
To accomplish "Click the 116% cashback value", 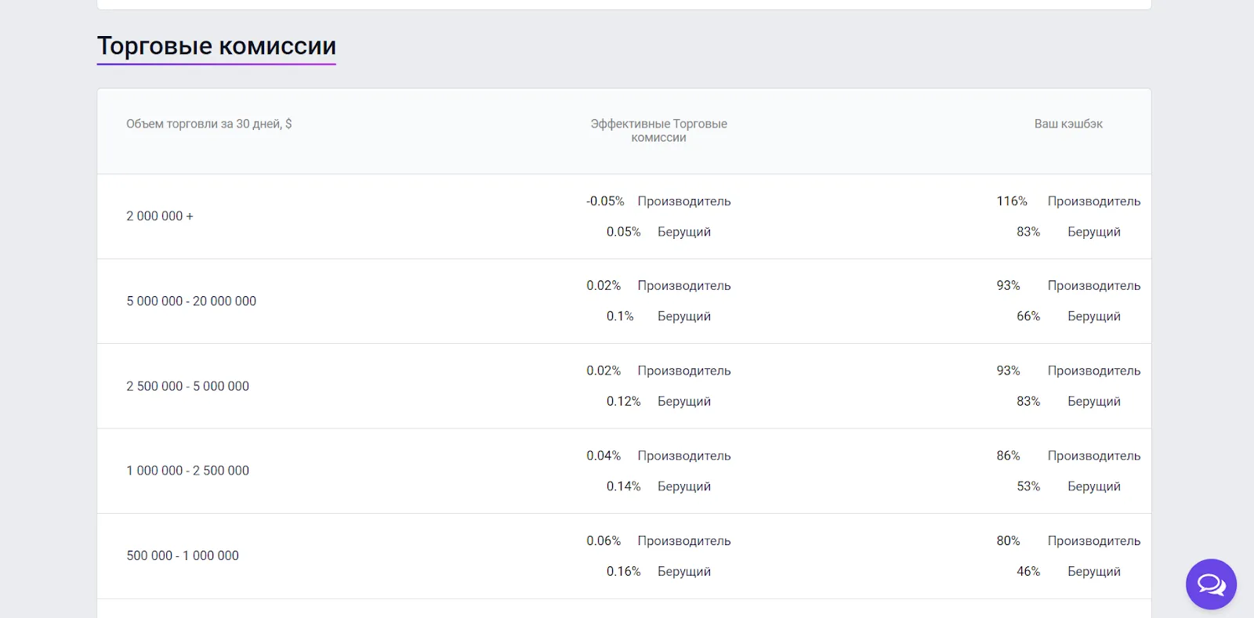I will (1012, 201).
